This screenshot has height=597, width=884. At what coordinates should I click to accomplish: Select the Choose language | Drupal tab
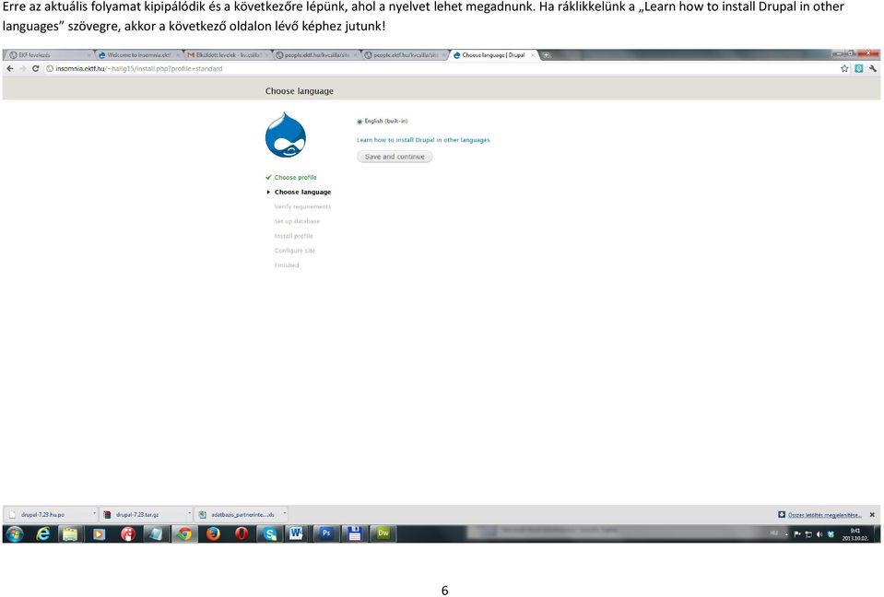[492, 55]
